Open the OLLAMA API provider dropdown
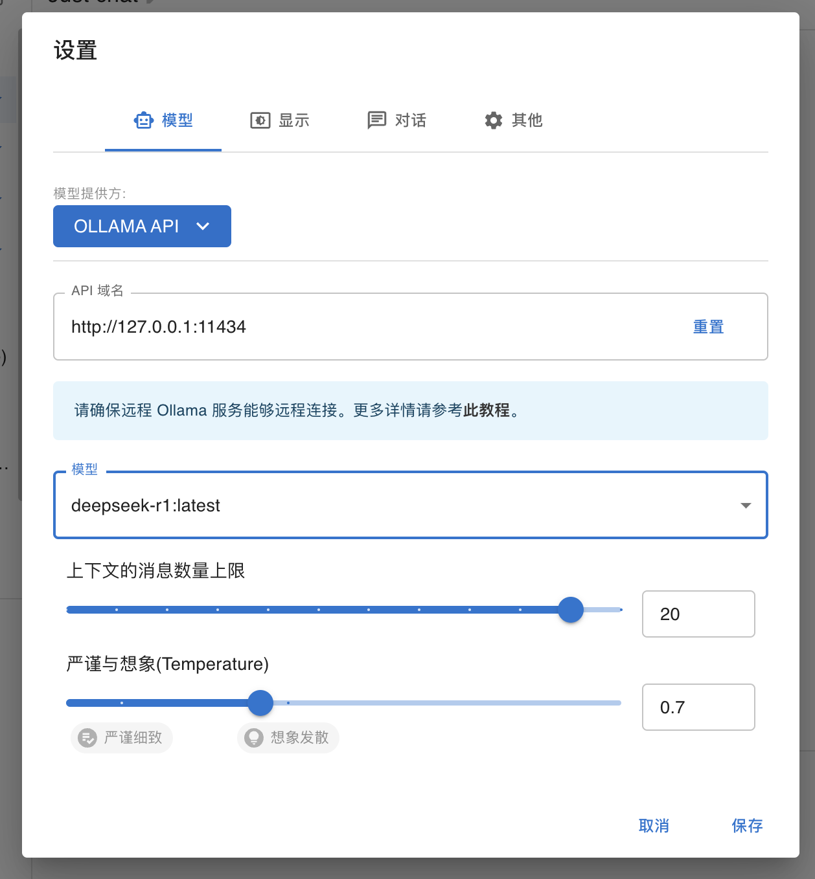The height and width of the screenshot is (879, 815). (x=142, y=226)
